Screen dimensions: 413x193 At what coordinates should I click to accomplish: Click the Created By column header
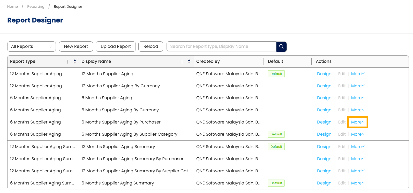tap(208, 61)
